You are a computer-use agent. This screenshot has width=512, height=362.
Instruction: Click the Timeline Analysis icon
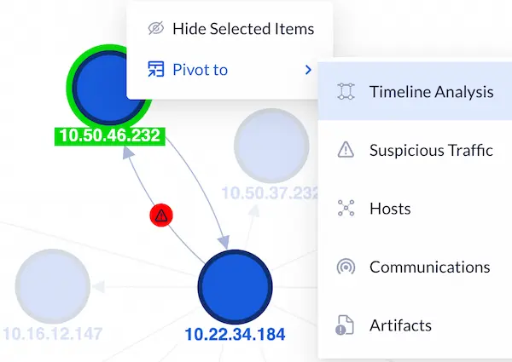346,91
